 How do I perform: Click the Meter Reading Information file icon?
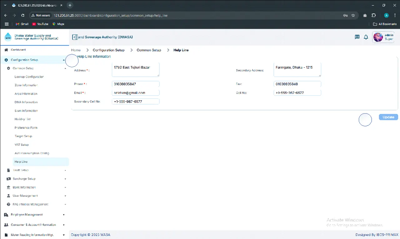pyautogui.click(x=6, y=235)
